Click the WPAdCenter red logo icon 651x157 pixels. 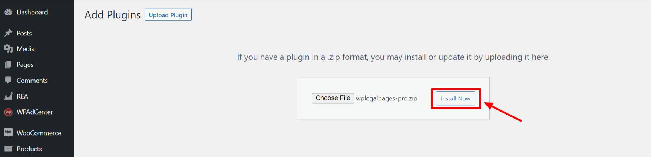[8, 112]
